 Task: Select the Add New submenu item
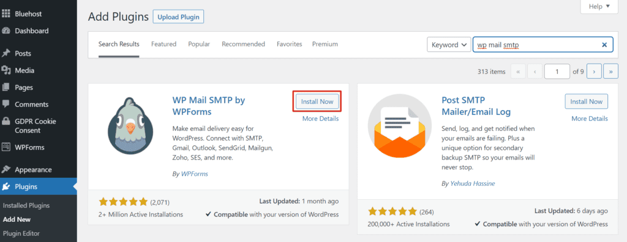point(17,219)
